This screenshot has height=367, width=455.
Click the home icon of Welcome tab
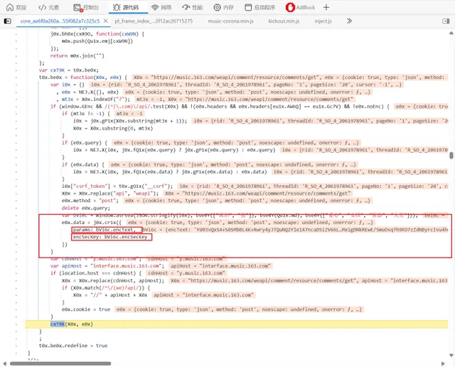(x=10, y=7)
